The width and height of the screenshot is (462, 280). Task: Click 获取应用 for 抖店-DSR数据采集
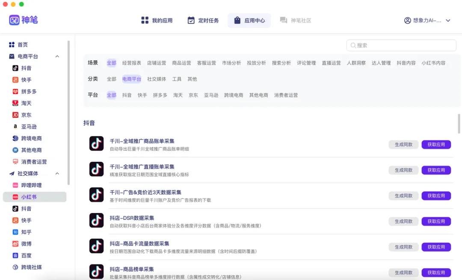tap(436, 221)
